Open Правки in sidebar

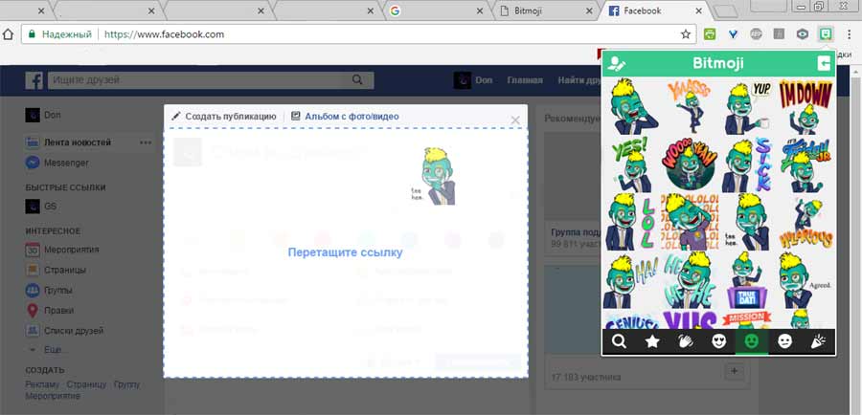pyautogui.click(x=50, y=310)
